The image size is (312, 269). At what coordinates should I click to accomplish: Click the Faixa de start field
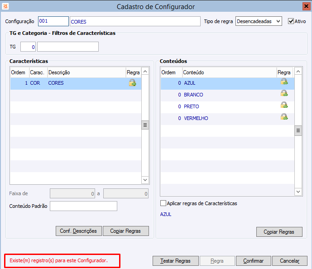click(72, 193)
